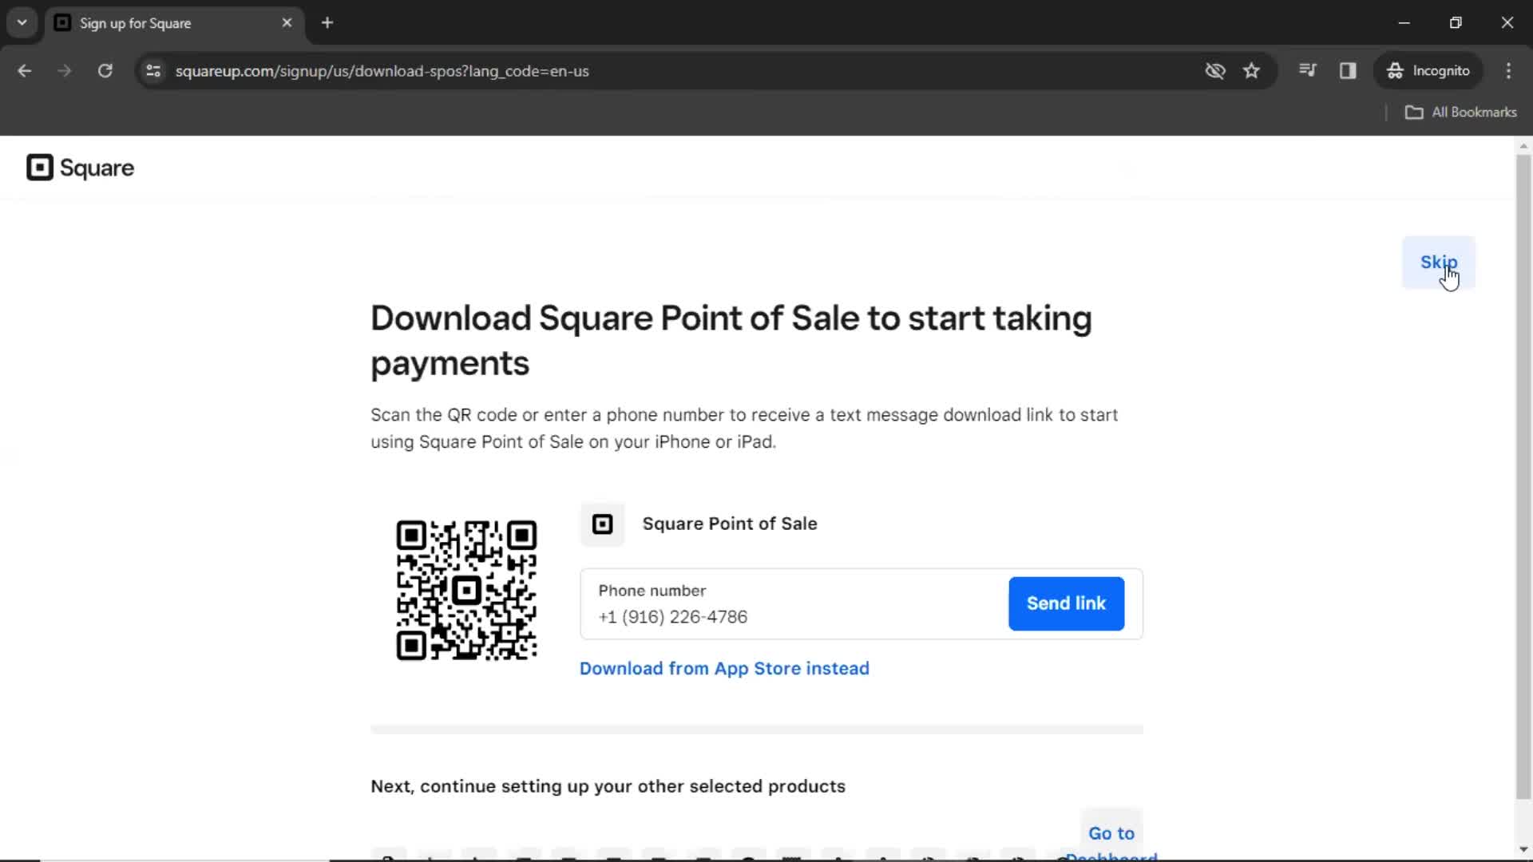Open the All Bookmarks folder
This screenshot has width=1533, height=862.
[x=1460, y=113]
